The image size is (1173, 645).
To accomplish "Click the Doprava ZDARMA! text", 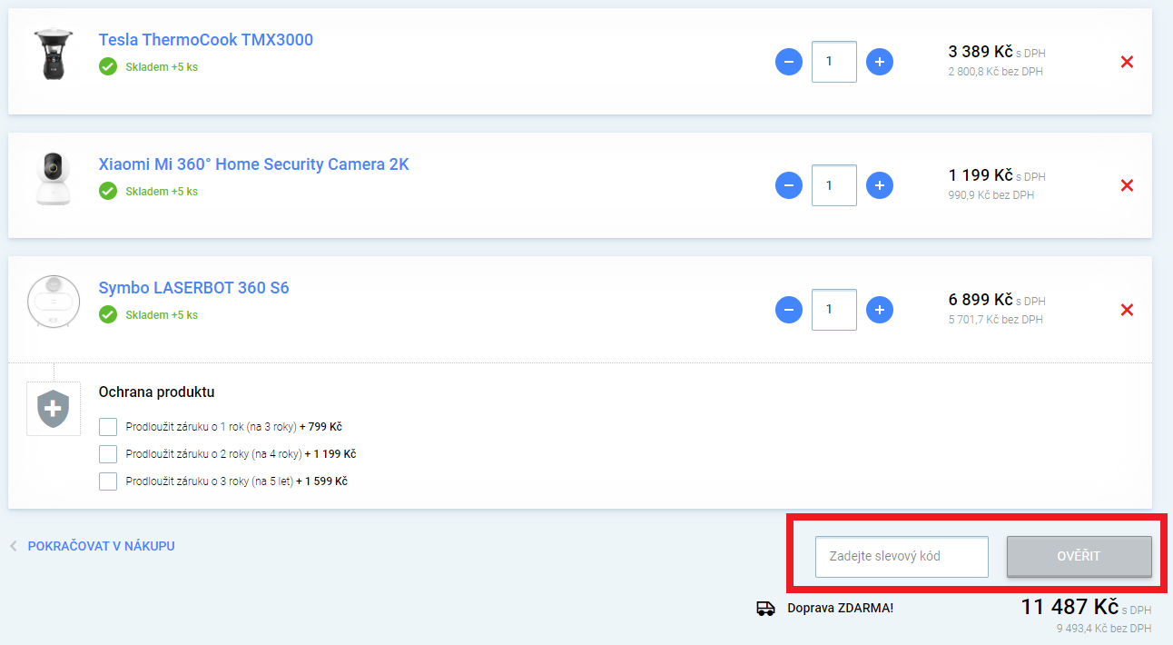I will click(x=841, y=608).
